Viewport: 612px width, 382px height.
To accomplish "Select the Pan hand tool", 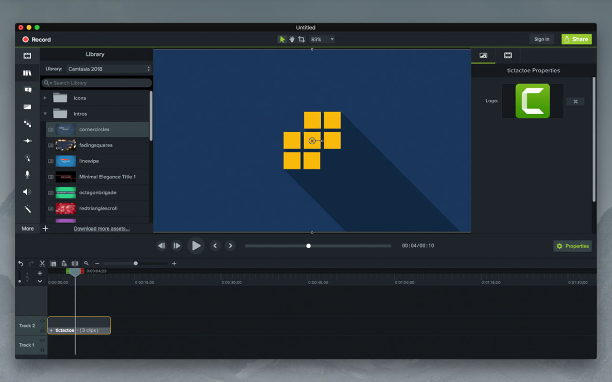I will 292,39.
